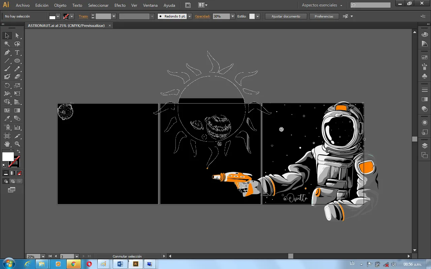Click the Preferencias button
The height and width of the screenshot is (269, 431).
pyautogui.click(x=324, y=16)
